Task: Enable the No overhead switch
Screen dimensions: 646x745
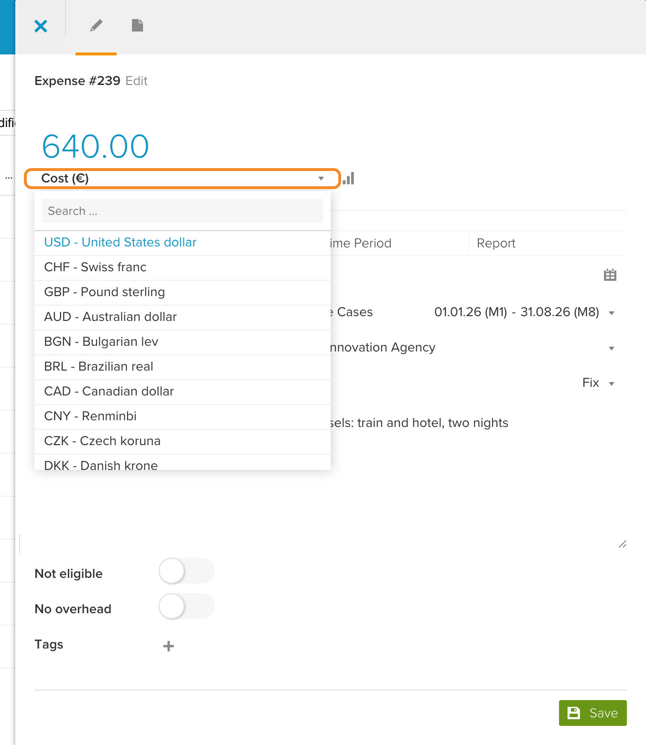Action: [187, 607]
